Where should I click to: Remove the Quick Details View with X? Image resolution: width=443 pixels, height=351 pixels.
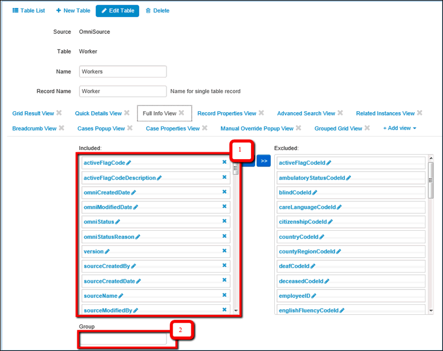[x=126, y=113]
